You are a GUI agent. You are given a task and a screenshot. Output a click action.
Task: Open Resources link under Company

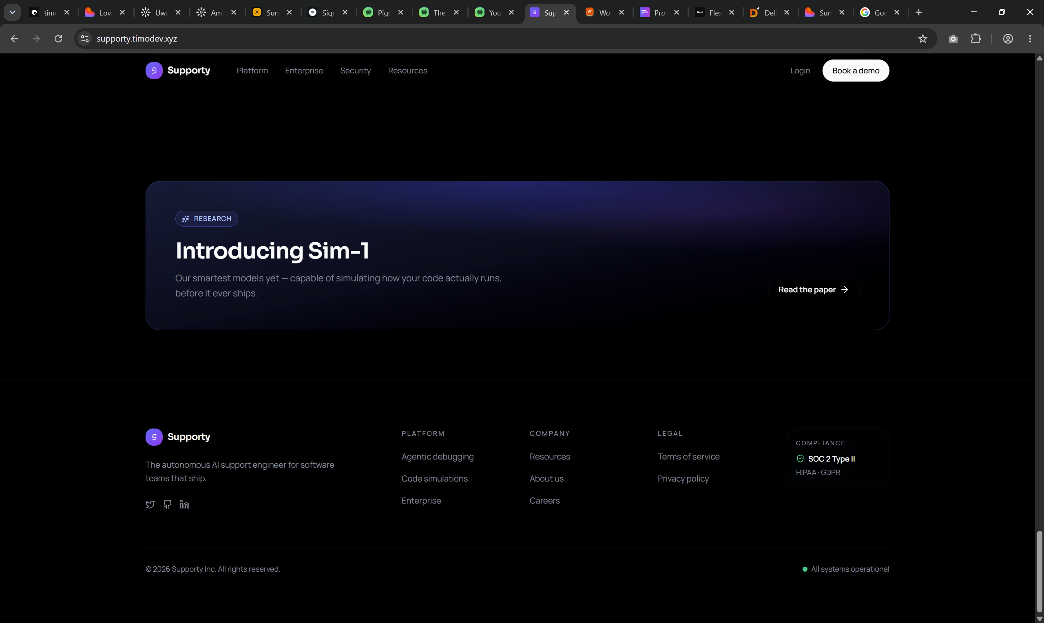[x=549, y=457]
